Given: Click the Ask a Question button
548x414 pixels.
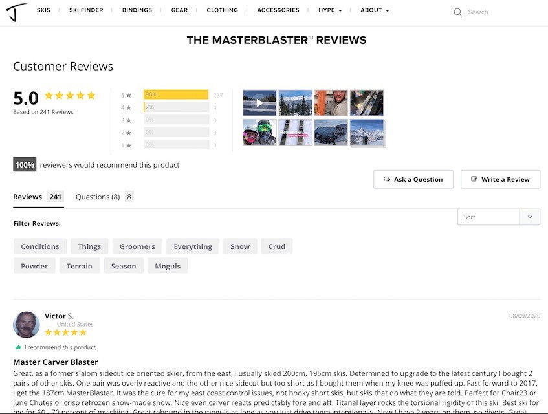Looking at the screenshot, I should coord(413,179).
